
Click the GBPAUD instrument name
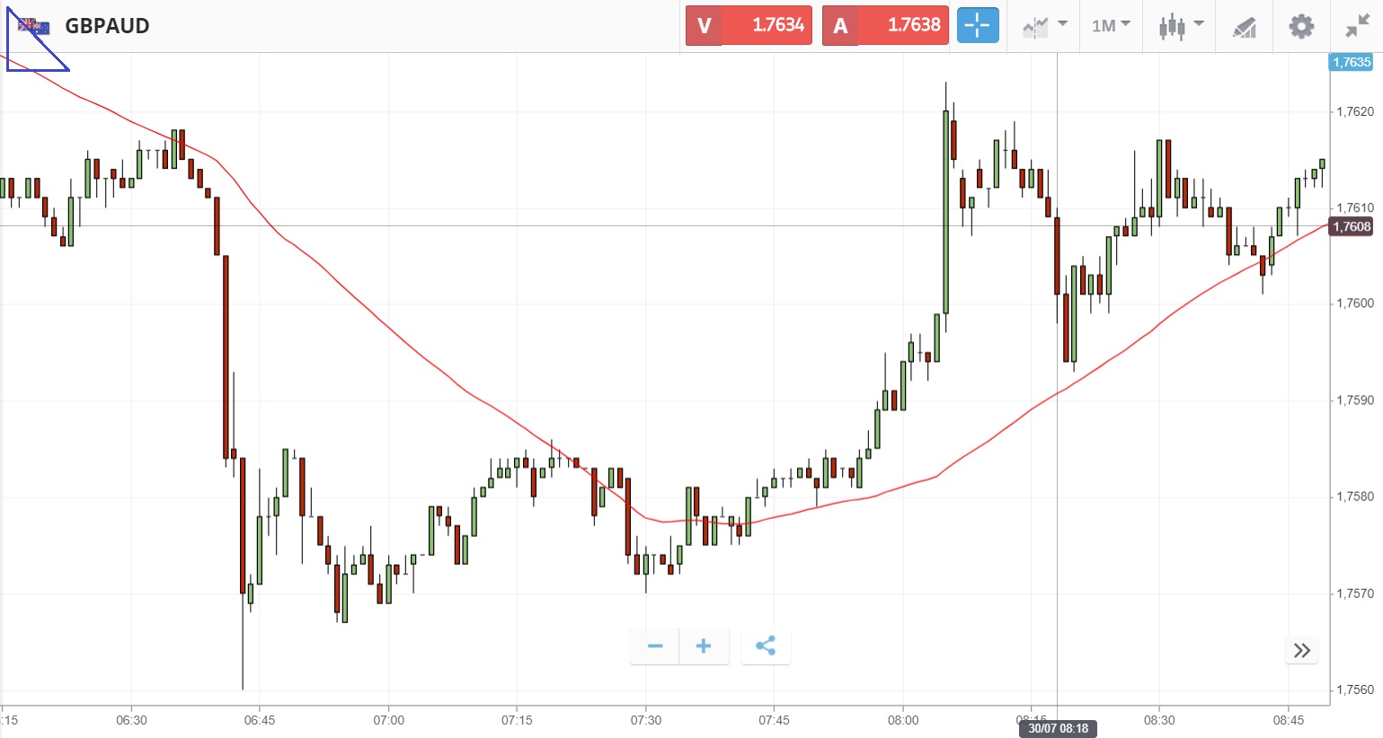coord(107,26)
